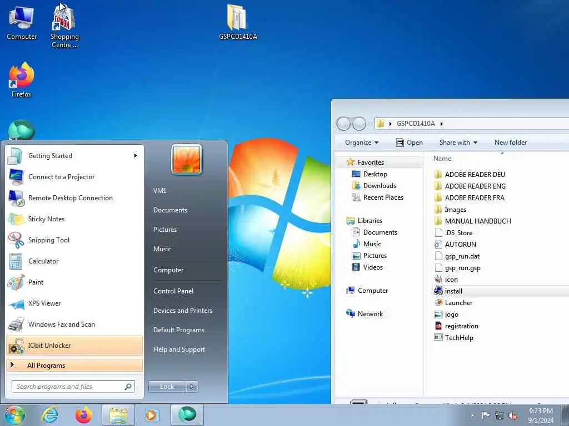Open XPS Viewer
The width and height of the screenshot is (569, 426).
point(74,303)
